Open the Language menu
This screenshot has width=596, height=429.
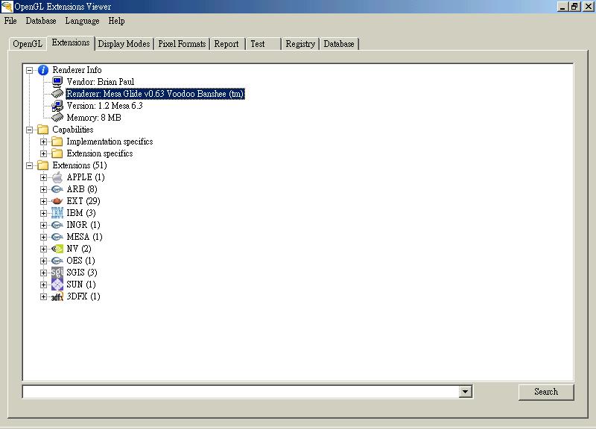[82, 21]
